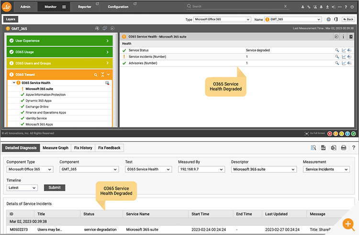Open the Type dropdown Microsoft Office 365

tap(222, 20)
